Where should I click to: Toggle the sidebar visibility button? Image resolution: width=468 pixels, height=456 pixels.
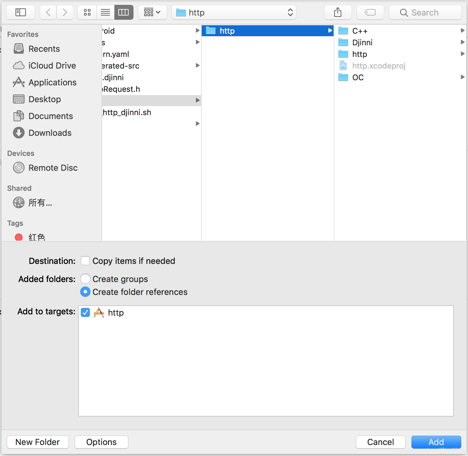(21, 12)
